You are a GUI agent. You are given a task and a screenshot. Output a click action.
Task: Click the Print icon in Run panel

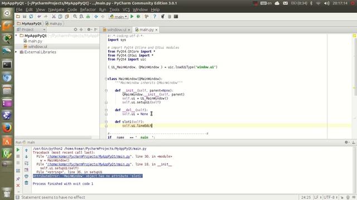(26, 176)
